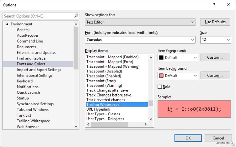This screenshot has height=147, width=236.
Task: Open the Show settings for dropdown
Action: [x=140, y=22]
